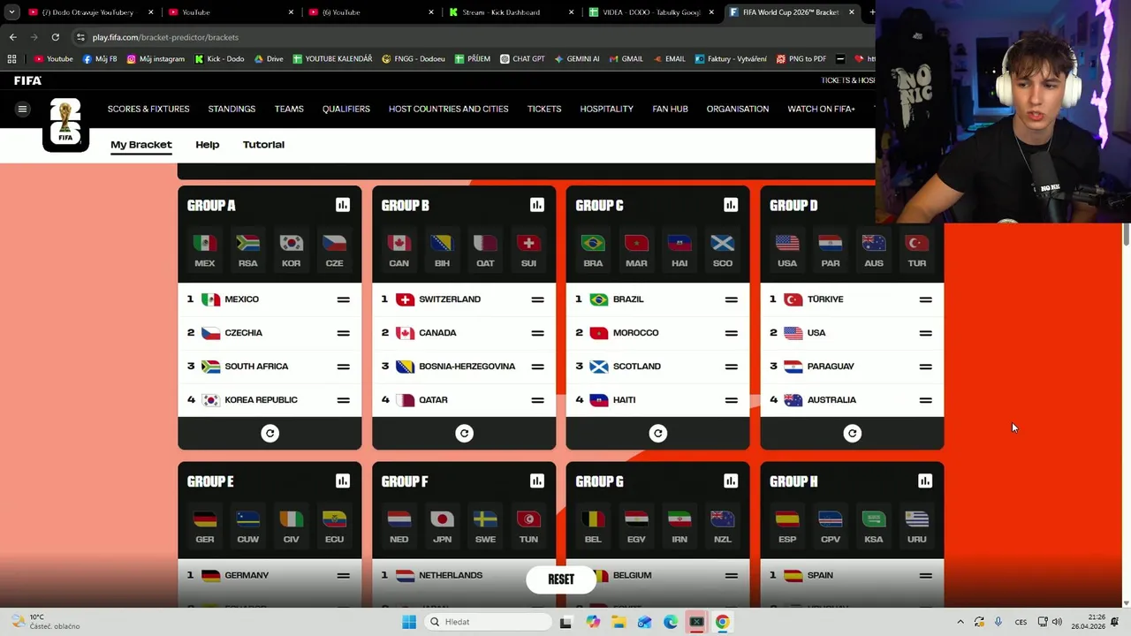Image resolution: width=1131 pixels, height=636 pixels.
Task: Grab drag handle on Korea Republic row
Action: tap(343, 400)
